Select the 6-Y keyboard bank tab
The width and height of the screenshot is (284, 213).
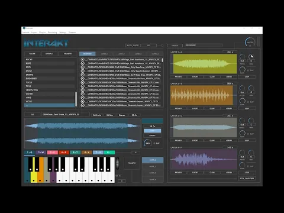(87, 153)
